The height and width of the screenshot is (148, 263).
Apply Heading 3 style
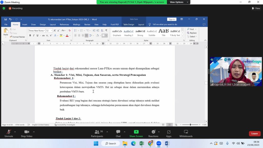pyautogui.click(x=128, y=33)
